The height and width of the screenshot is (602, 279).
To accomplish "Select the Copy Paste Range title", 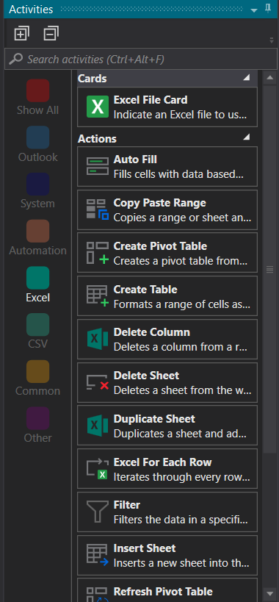I will point(159,203).
